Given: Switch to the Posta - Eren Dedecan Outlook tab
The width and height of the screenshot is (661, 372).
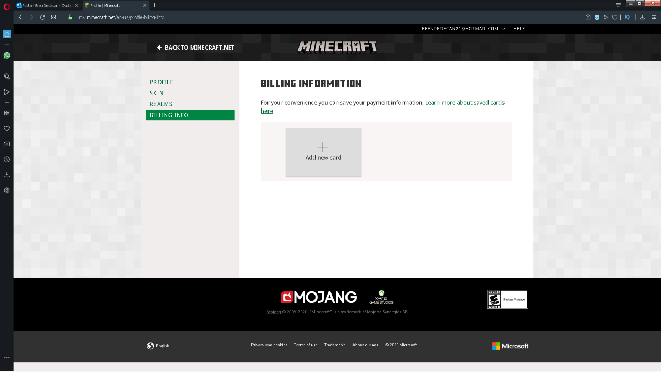Looking at the screenshot, I should (48, 5).
